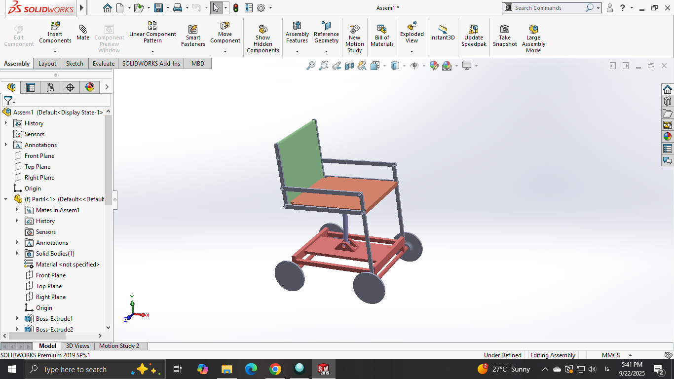Image resolution: width=674 pixels, height=379 pixels.
Task: Open DimXpertManager tab icon
Action: (70, 87)
